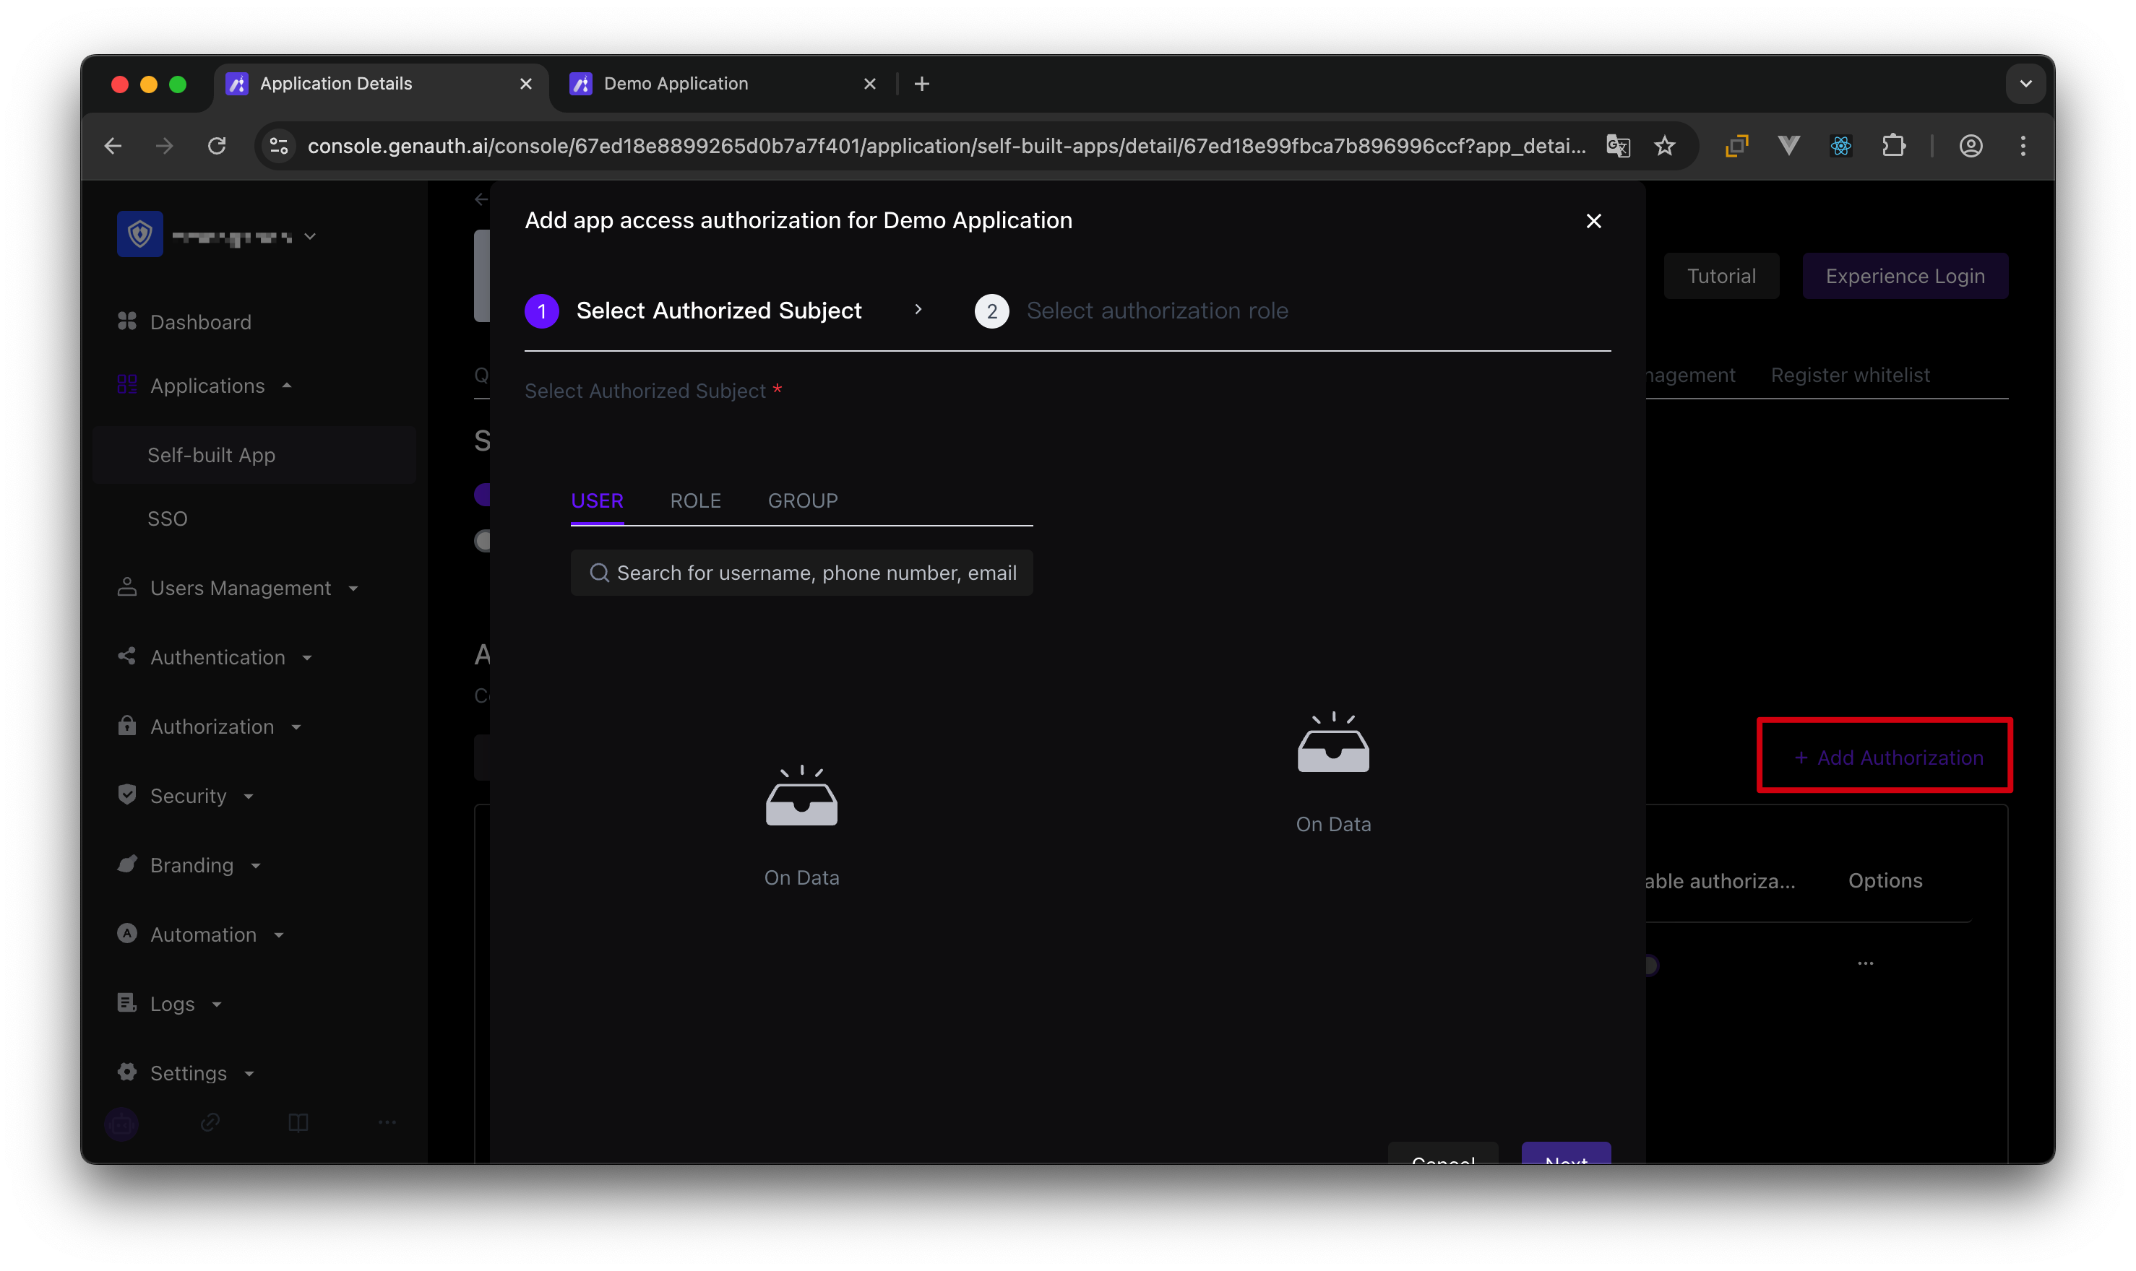Switch to Demo Application browser tab

tap(725, 84)
